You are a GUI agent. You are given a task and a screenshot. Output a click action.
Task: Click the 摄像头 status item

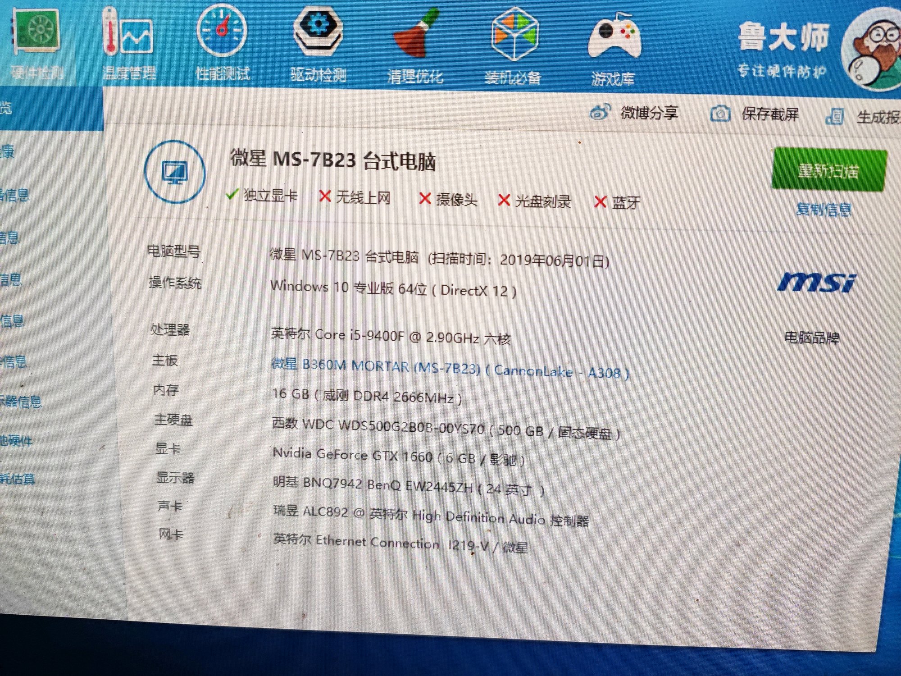pyautogui.click(x=448, y=199)
